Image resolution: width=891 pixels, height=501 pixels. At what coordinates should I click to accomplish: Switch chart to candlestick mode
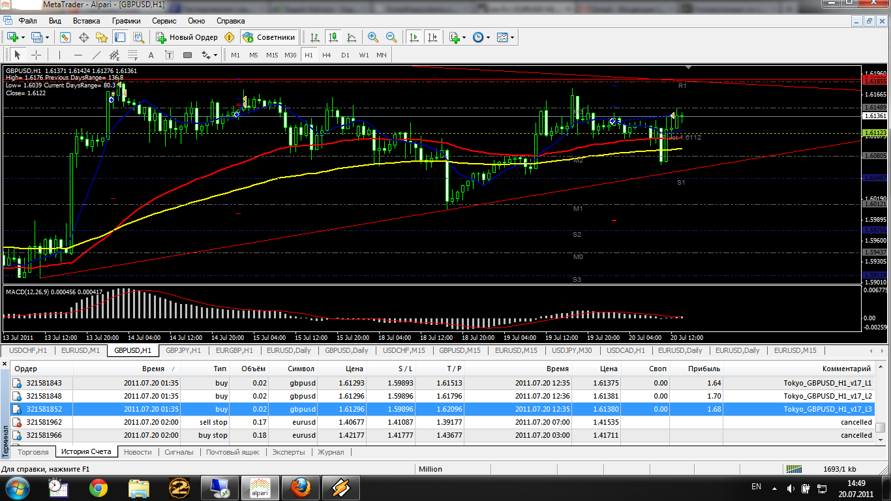(x=333, y=37)
